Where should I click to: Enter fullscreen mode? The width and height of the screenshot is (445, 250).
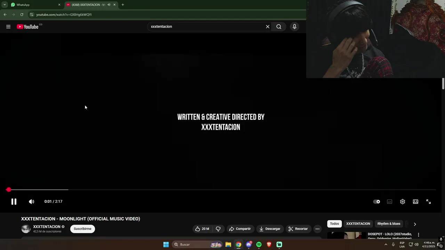429,201
